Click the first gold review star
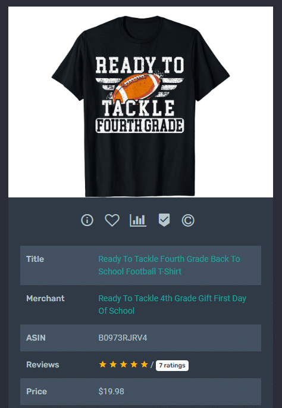 [103, 364]
